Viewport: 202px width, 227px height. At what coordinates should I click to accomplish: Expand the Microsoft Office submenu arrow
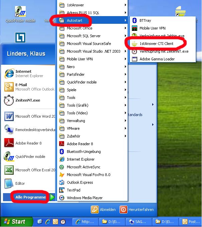coord(126,28)
